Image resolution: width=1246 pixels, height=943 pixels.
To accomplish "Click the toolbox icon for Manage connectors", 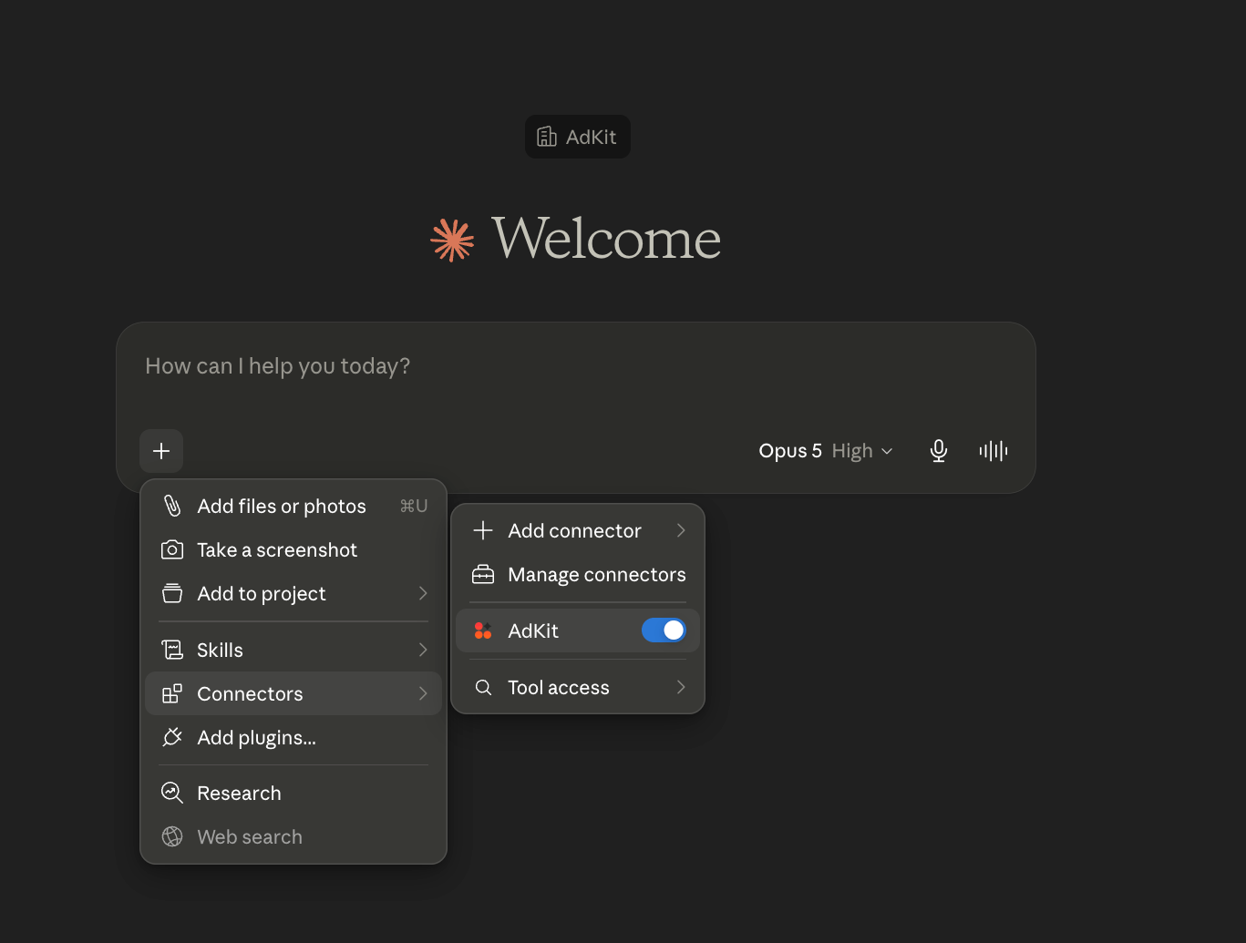I will 483,575.
